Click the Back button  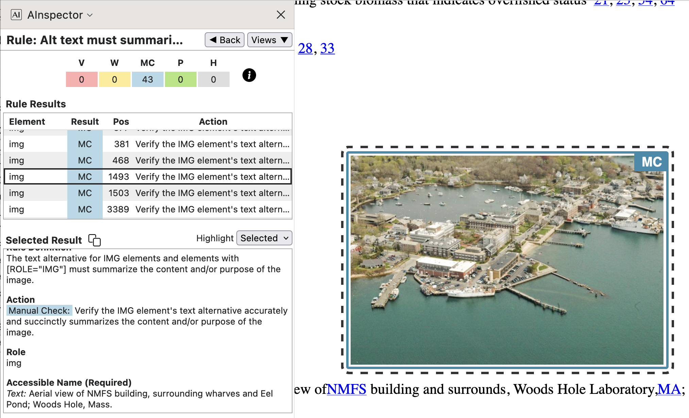tap(224, 40)
